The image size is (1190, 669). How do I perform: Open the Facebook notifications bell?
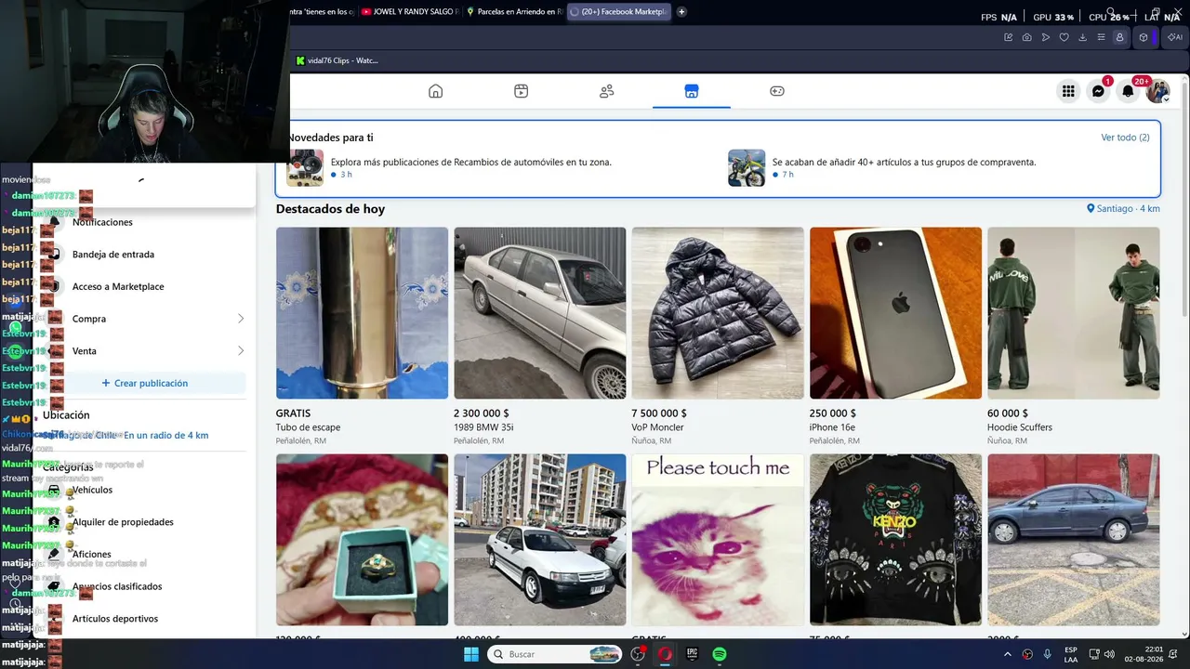1128,91
